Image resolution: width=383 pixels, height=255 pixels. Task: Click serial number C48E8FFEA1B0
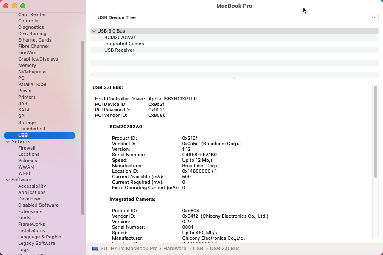pyautogui.click(x=199, y=155)
